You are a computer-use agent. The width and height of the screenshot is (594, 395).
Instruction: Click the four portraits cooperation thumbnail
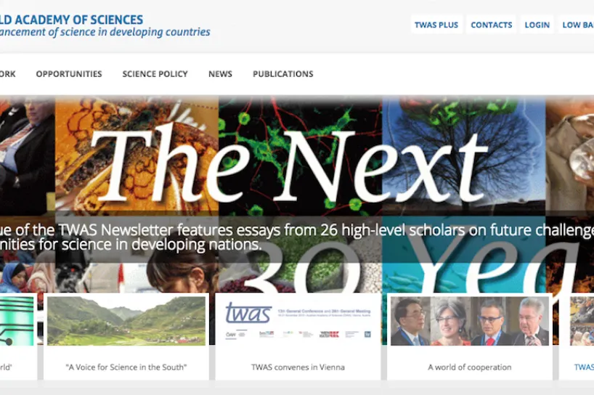pos(469,321)
